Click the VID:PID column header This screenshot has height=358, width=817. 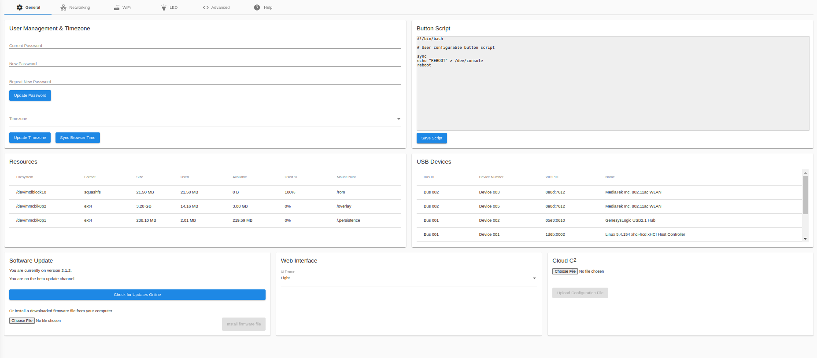point(552,177)
